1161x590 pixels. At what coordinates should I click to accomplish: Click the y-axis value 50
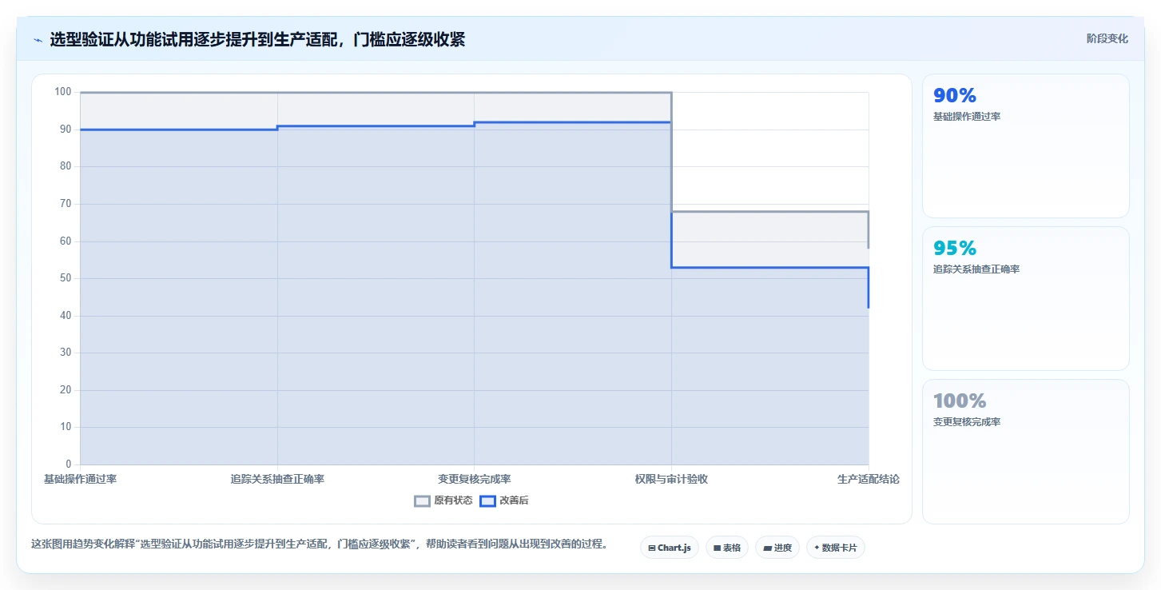[66, 278]
